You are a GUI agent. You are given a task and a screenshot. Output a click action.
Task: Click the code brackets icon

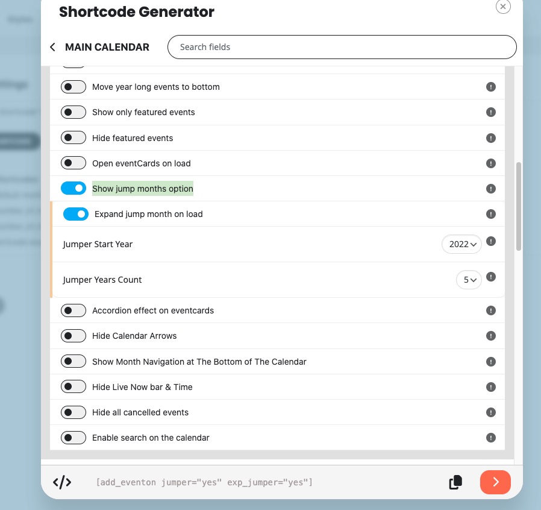[x=62, y=482]
